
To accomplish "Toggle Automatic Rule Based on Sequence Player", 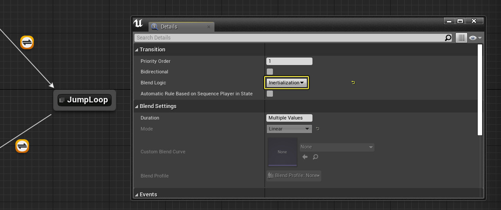I will (270, 94).
